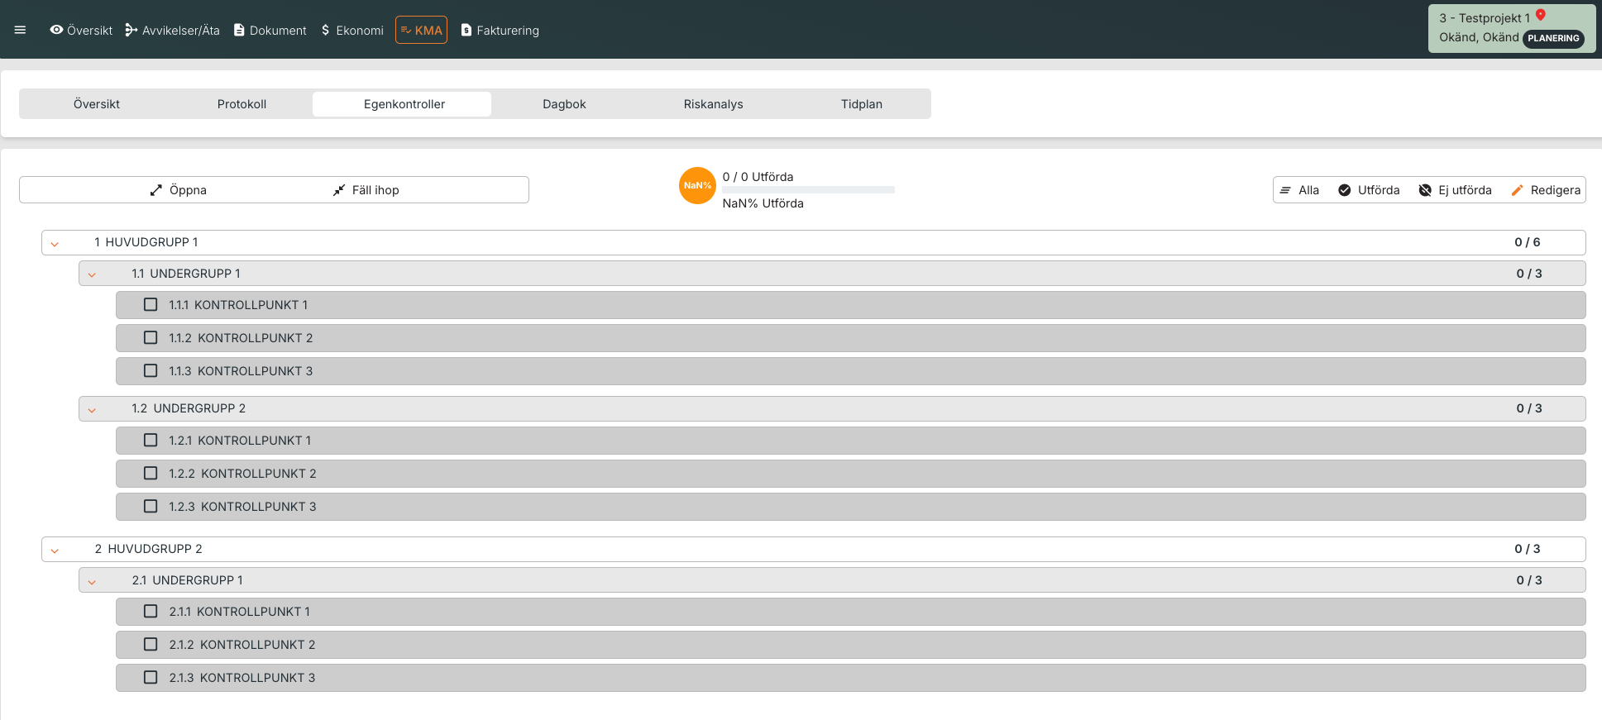Click the Ekonomi dollar icon
The height and width of the screenshot is (720, 1602).
[x=326, y=30]
